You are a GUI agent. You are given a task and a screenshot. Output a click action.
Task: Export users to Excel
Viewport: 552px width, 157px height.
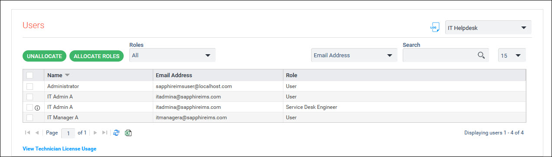[128, 133]
